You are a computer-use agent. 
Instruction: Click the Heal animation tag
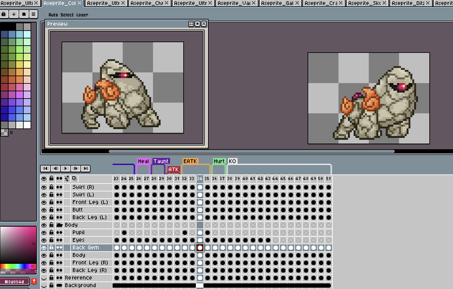[x=143, y=161]
